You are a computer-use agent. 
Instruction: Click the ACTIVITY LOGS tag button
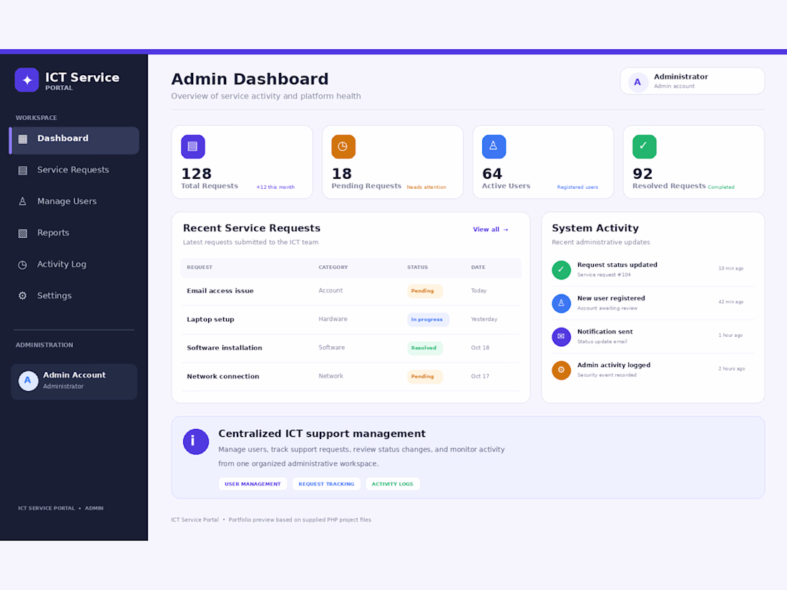click(393, 484)
